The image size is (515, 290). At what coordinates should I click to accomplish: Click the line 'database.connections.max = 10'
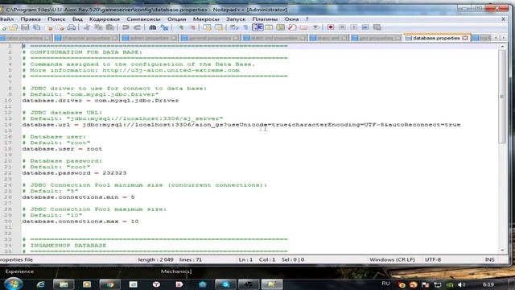point(80,222)
